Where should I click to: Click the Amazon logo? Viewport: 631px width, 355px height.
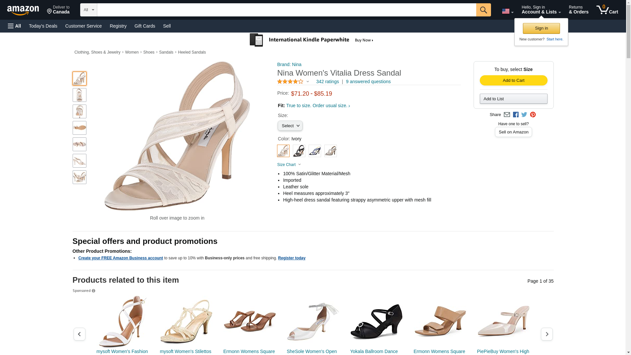pos(23,10)
